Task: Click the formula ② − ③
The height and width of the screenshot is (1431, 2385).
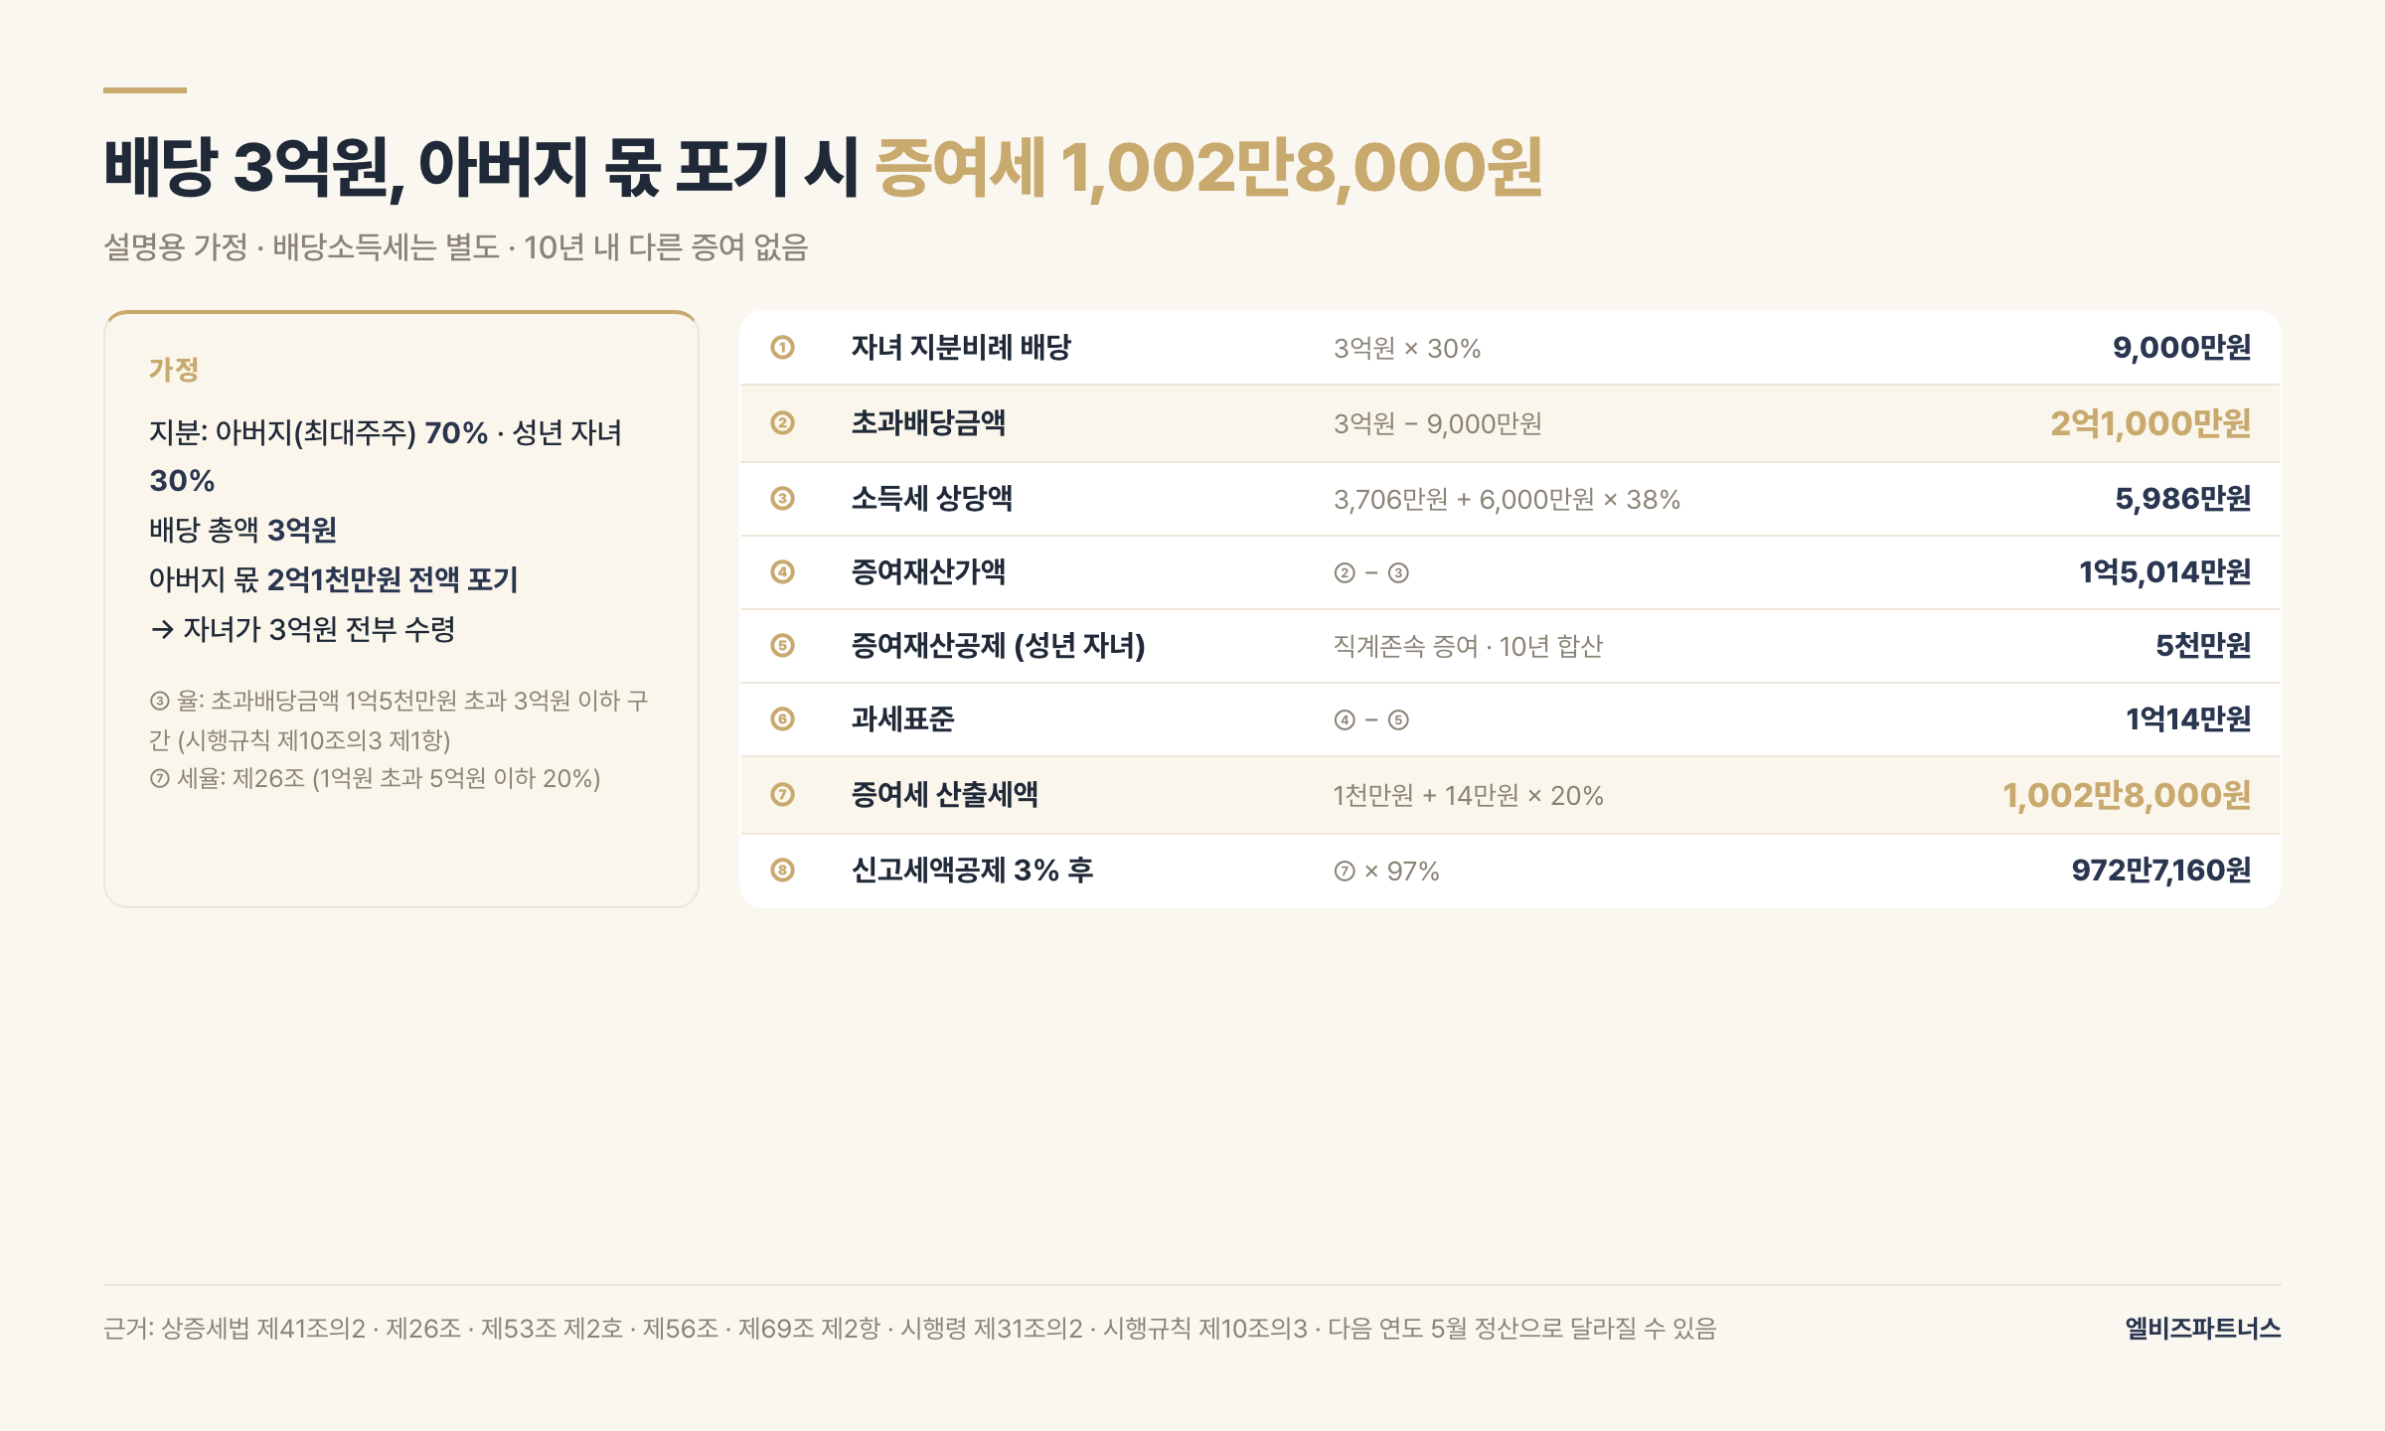Action: pyautogui.click(x=1371, y=573)
